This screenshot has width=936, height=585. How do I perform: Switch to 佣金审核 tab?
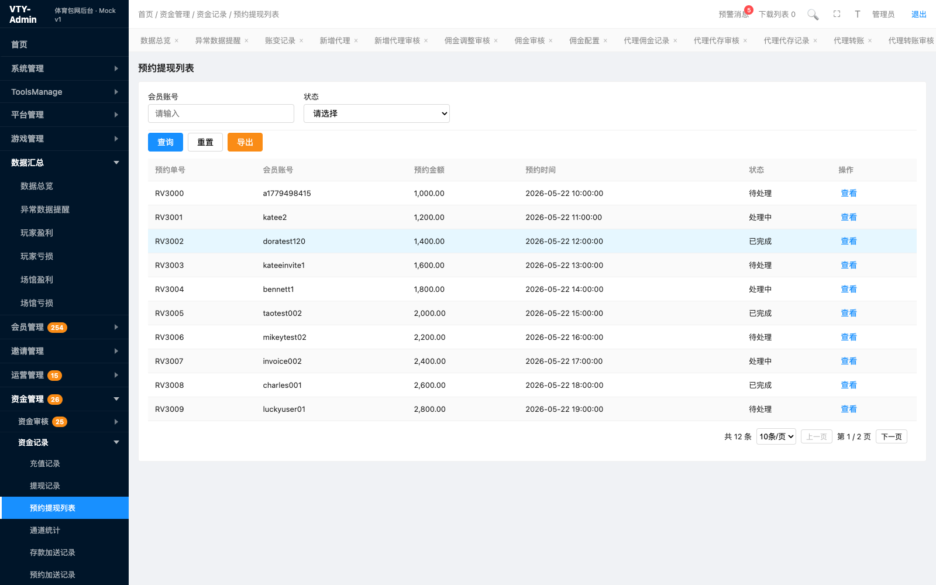point(529,41)
